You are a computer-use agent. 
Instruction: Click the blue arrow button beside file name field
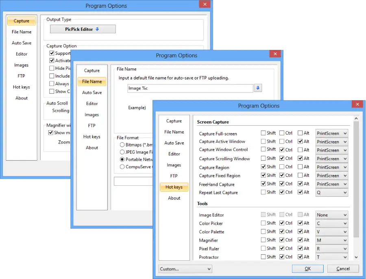point(258,88)
